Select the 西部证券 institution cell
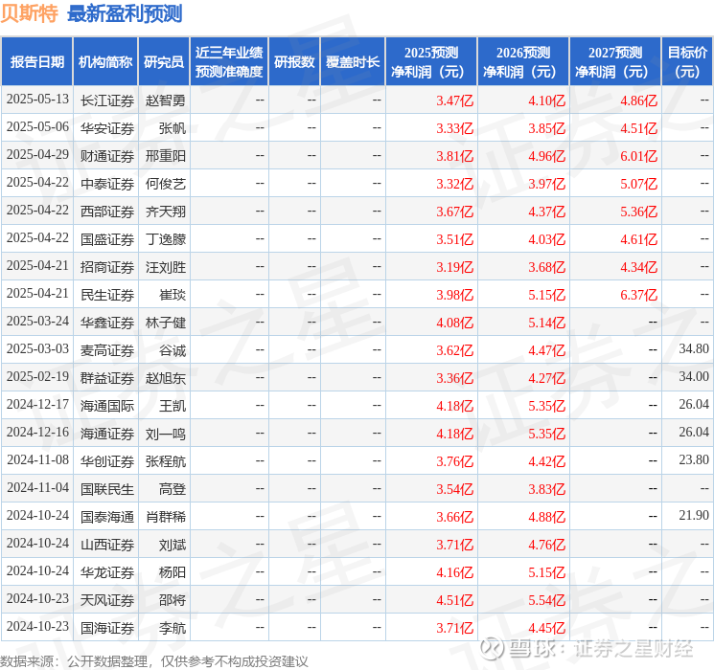 (x=107, y=212)
